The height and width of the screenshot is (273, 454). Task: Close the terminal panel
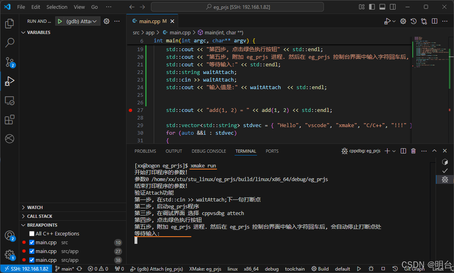[445, 151]
